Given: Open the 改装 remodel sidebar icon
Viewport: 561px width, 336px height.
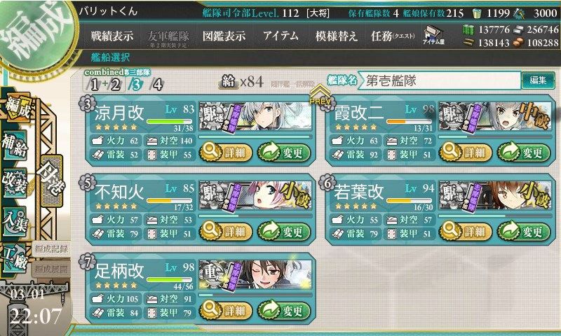Looking at the screenshot, I should click(15, 183).
